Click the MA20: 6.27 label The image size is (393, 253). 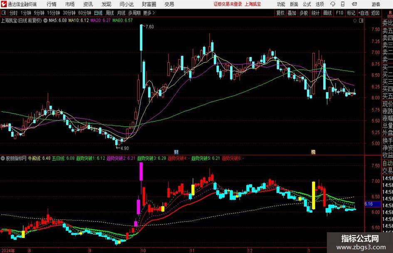pos(101,20)
